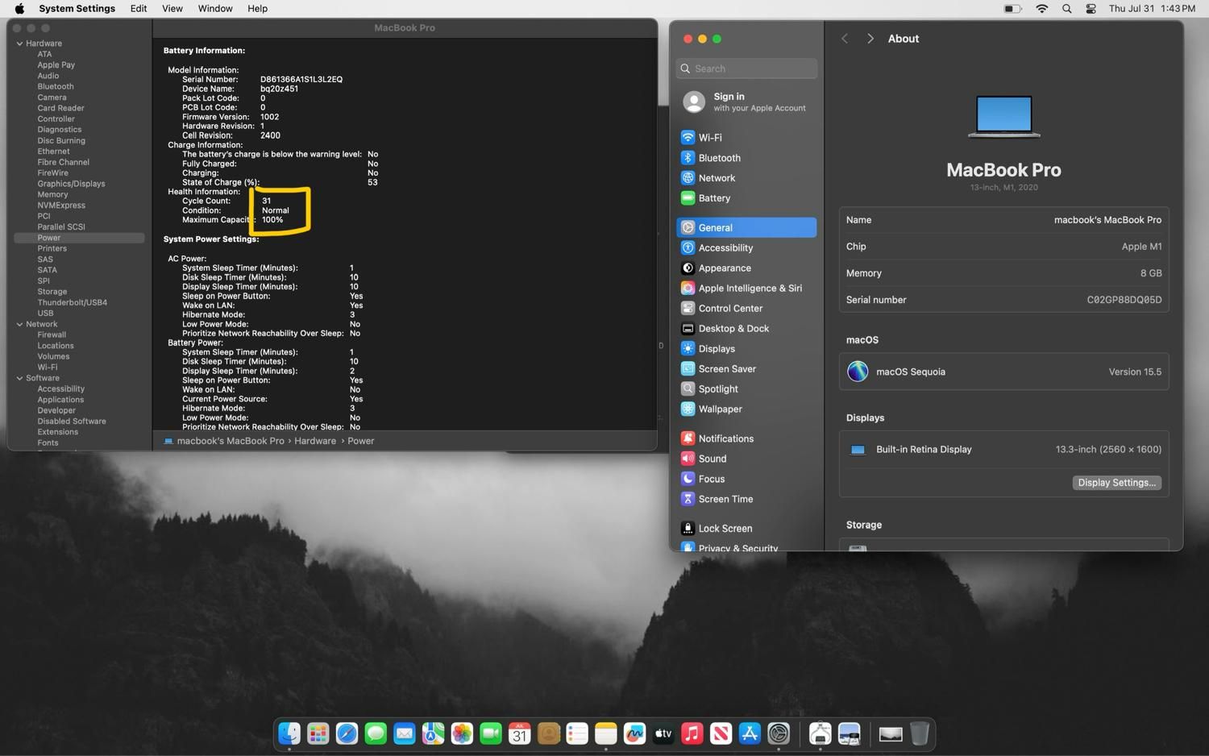Collapse the Hardware section in System Information
Screen dimensions: 1209x756
coord(19,44)
